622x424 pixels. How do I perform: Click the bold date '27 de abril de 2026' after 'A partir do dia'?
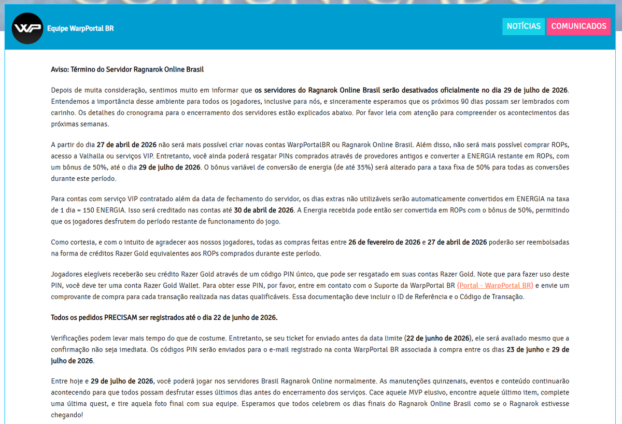(x=126, y=145)
